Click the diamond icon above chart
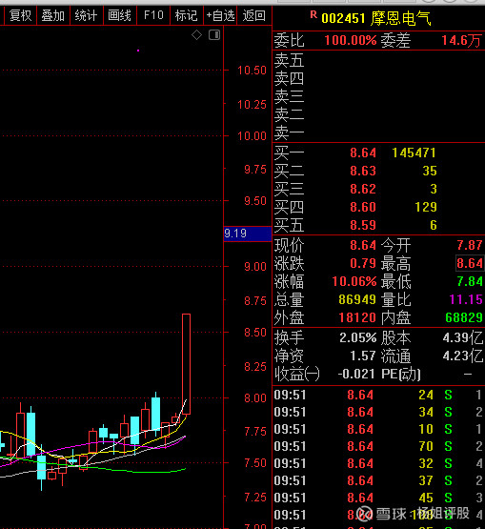Viewport: 485px width, 529px height. pos(196,34)
